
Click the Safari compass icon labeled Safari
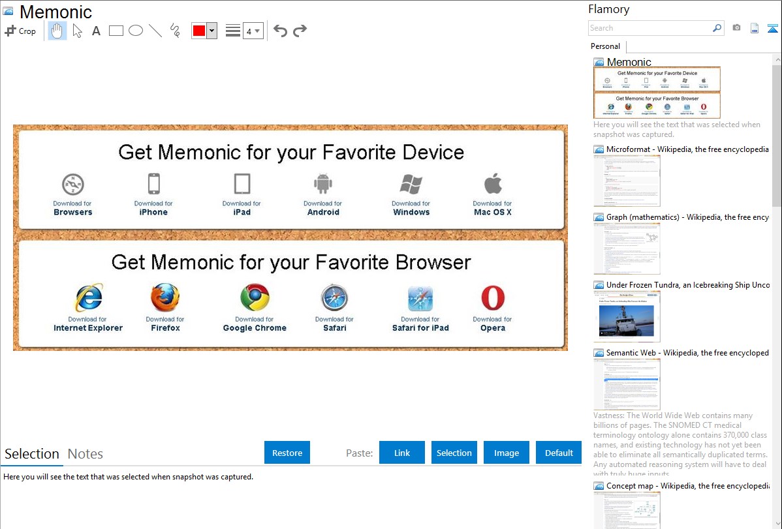point(334,297)
